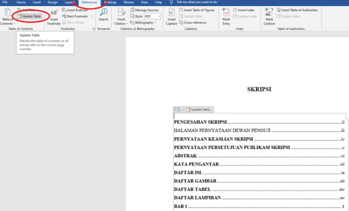Open the Footnotes dialog launcher
349x211 pixels.
[x=94, y=29]
